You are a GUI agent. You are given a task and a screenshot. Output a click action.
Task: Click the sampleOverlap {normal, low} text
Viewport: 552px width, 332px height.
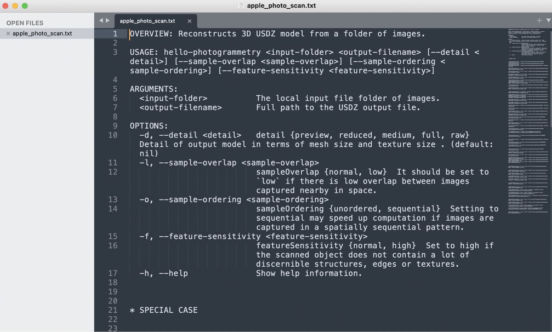click(x=322, y=172)
